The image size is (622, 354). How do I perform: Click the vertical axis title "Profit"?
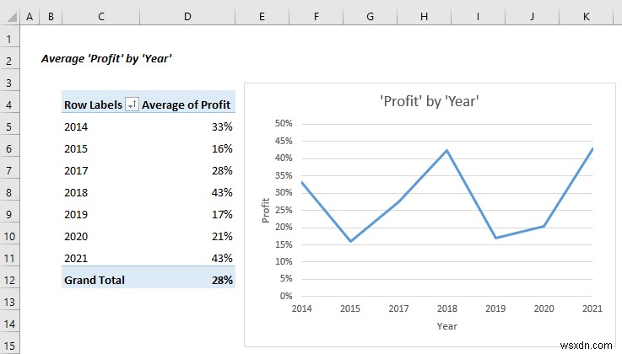tap(265, 210)
